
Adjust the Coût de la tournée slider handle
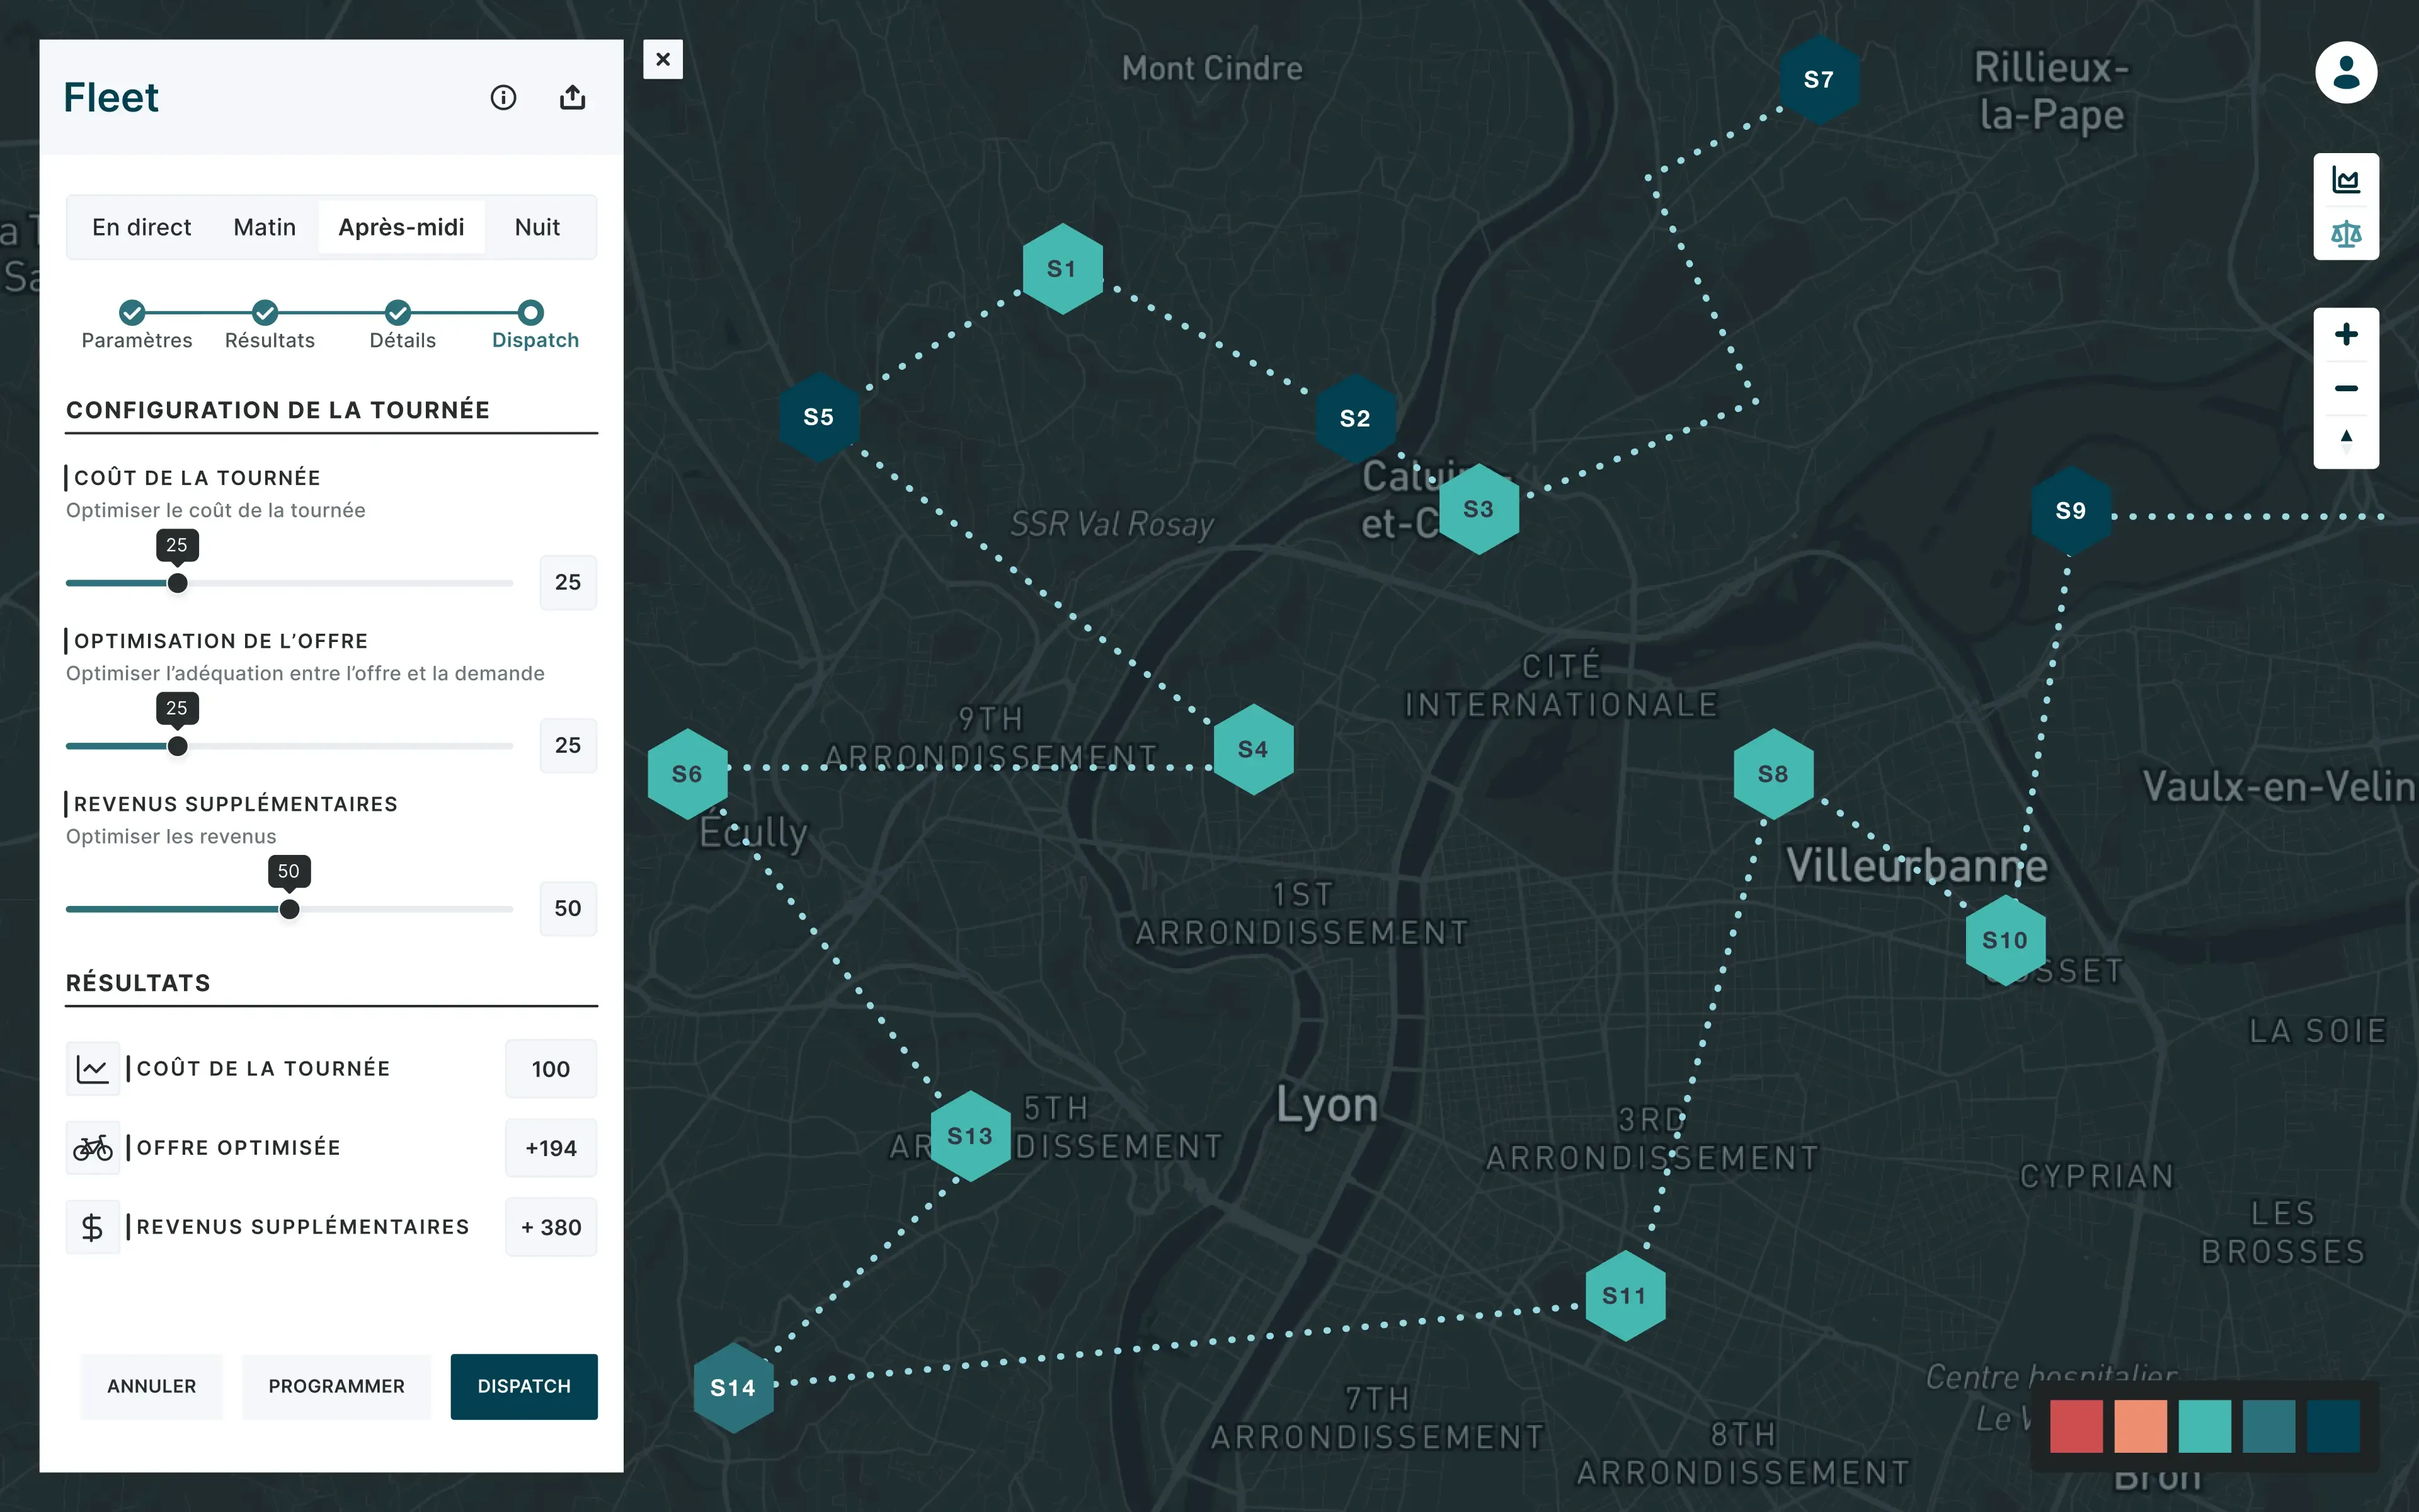[177, 582]
